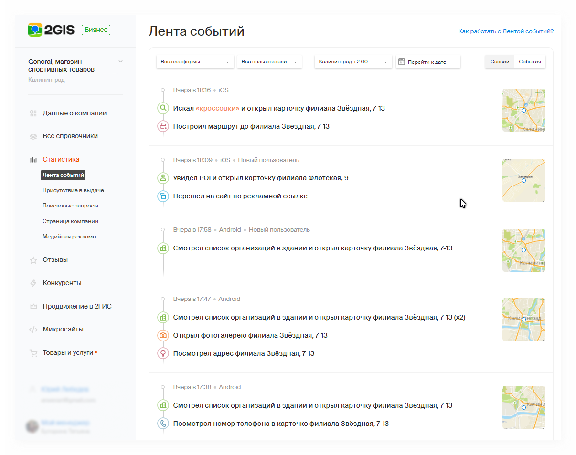Click the location pin icon beside Посмотрел адрес

pyautogui.click(x=163, y=353)
